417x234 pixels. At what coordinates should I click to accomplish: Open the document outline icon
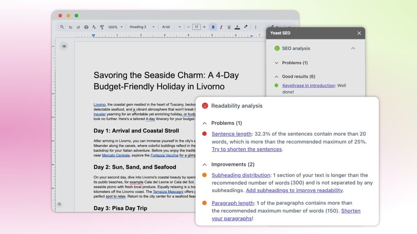tap(64, 46)
